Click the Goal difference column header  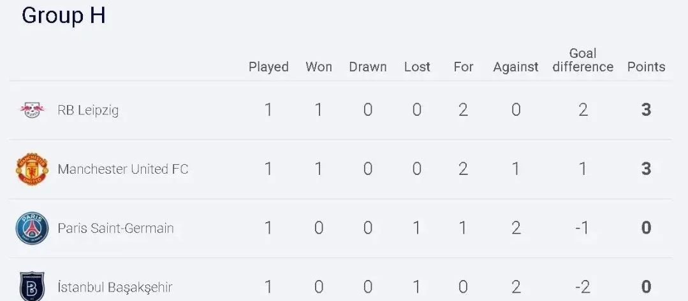(x=583, y=60)
